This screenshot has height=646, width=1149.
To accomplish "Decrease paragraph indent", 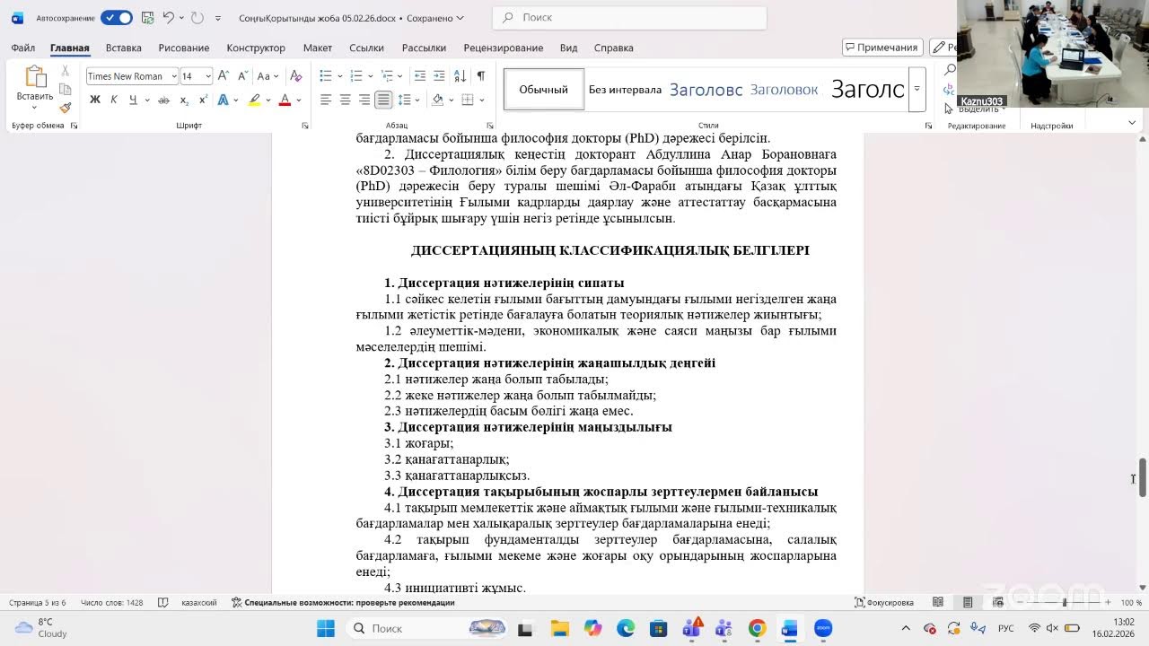I will pos(419,76).
